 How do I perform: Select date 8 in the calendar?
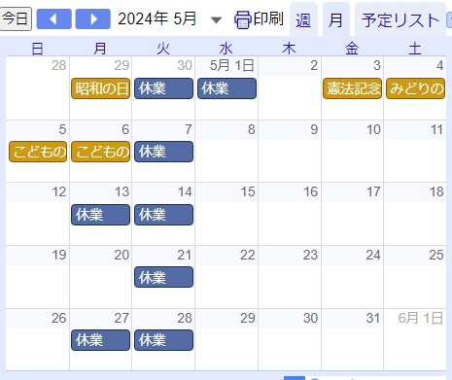tap(251, 129)
